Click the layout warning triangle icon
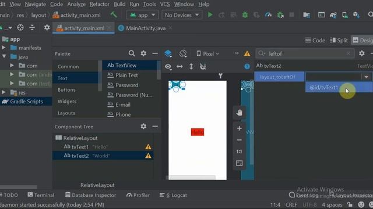The width and height of the screenshot is (373, 209). 247,54
